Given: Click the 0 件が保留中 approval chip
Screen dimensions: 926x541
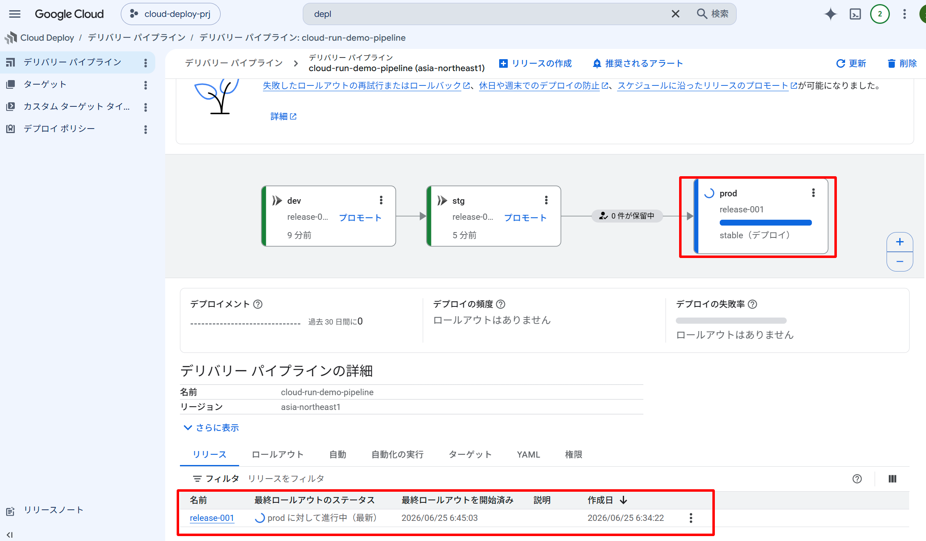Looking at the screenshot, I should coord(627,216).
